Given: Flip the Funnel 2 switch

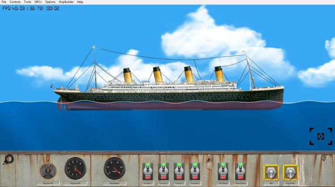Looking at the screenshot, I should (163, 171).
